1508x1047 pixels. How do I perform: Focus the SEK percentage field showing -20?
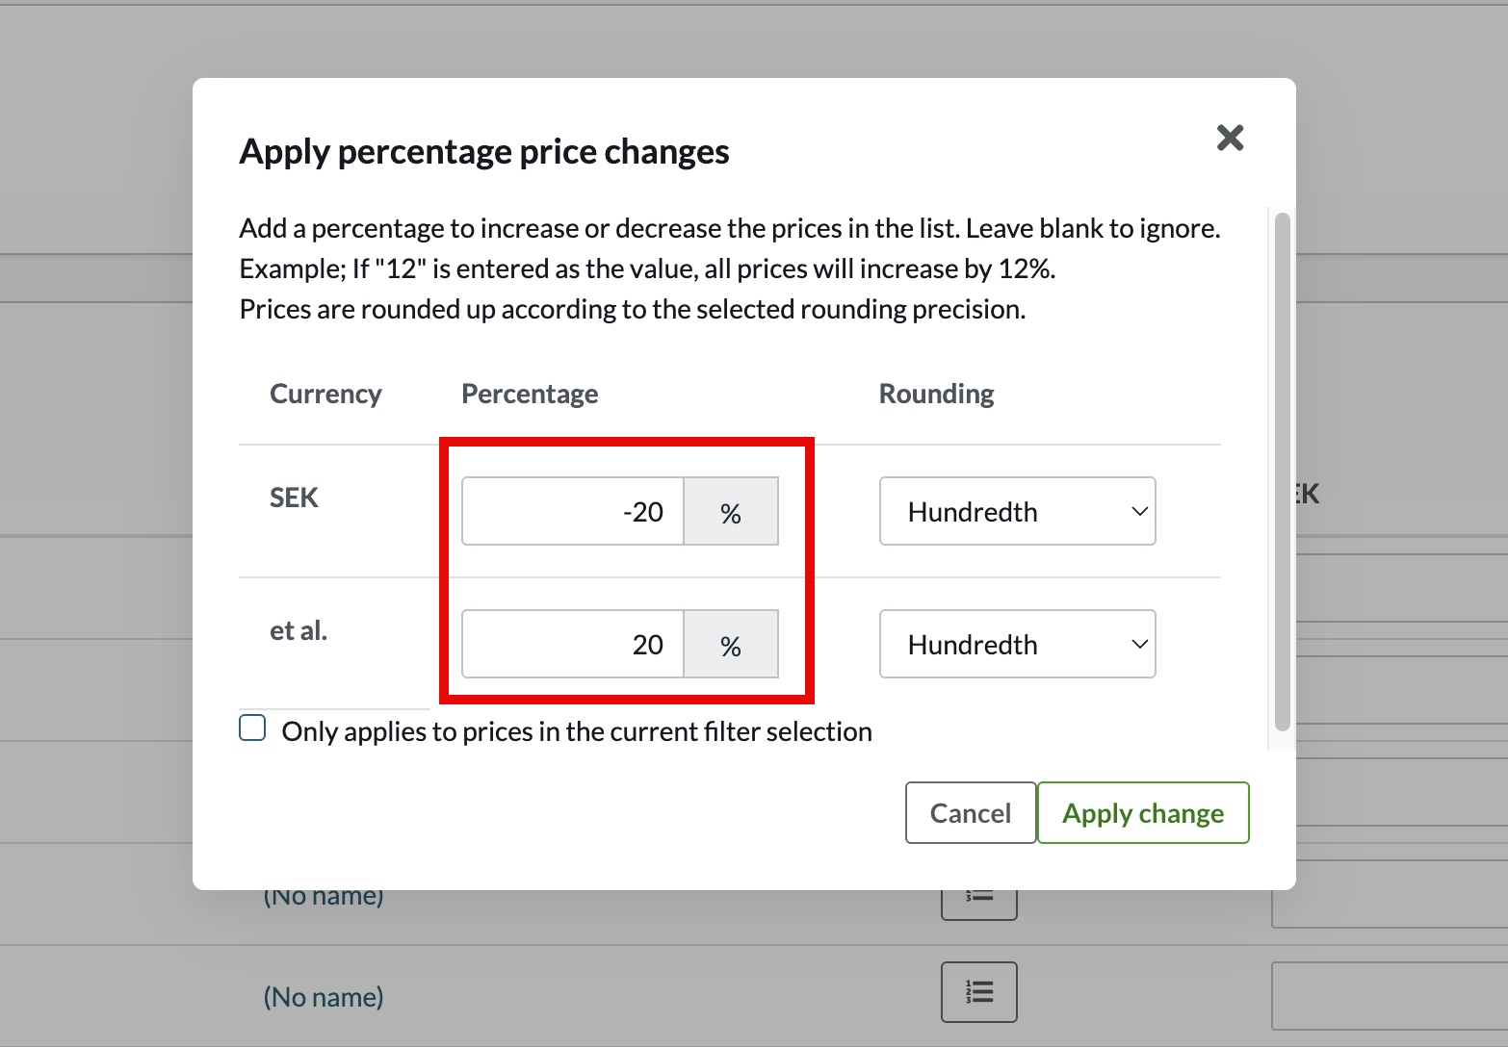pos(573,512)
